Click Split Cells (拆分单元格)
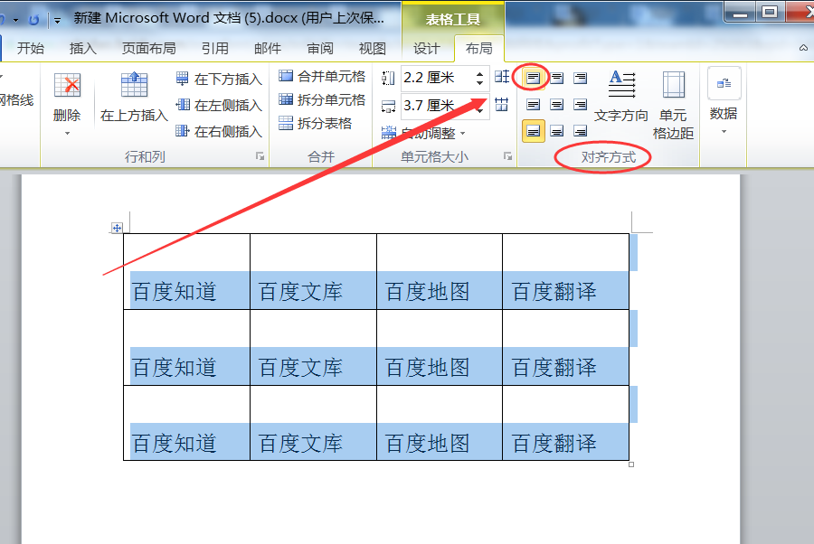814x544 pixels. [x=322, y=99]
